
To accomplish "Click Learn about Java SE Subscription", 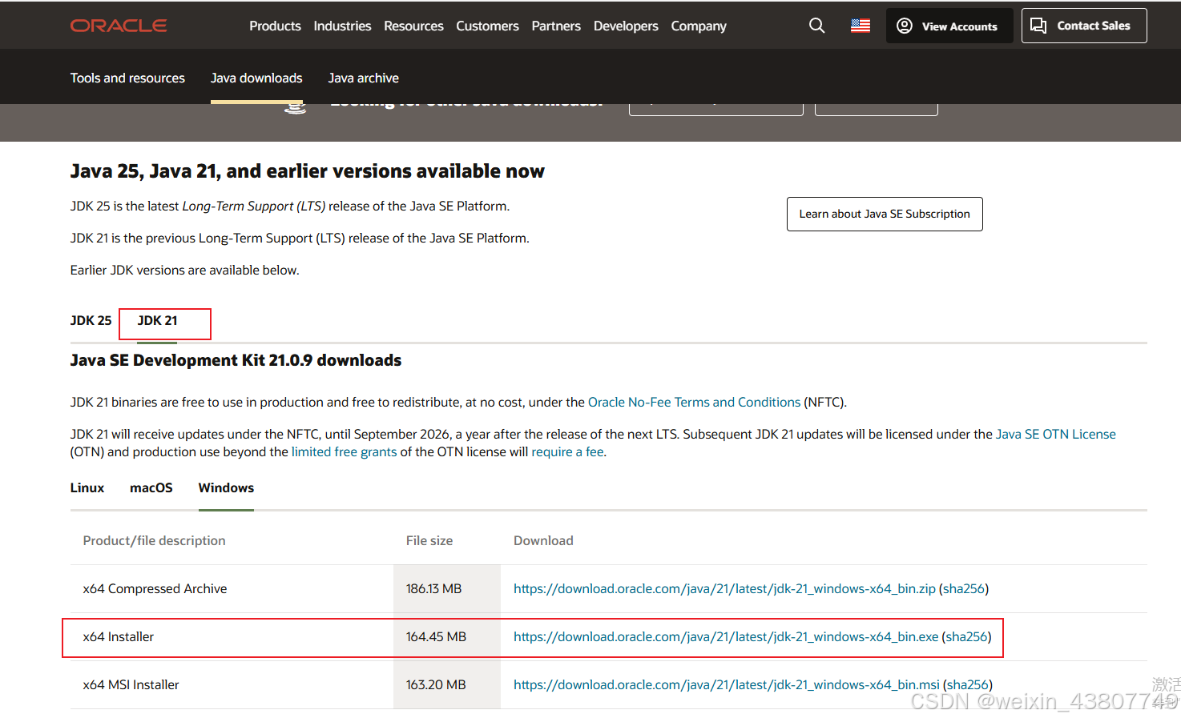I will tap(885, 214).
